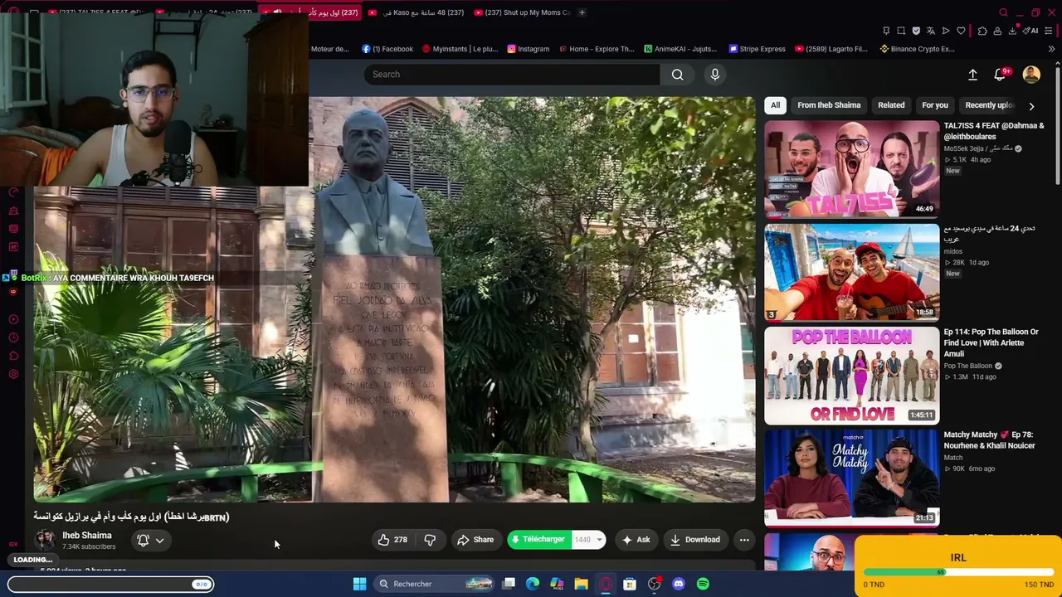Click the browser tab search icon

(1003, 12)
